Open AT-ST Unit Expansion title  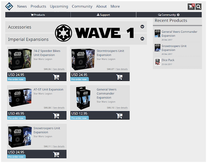(x=48, y=89)
